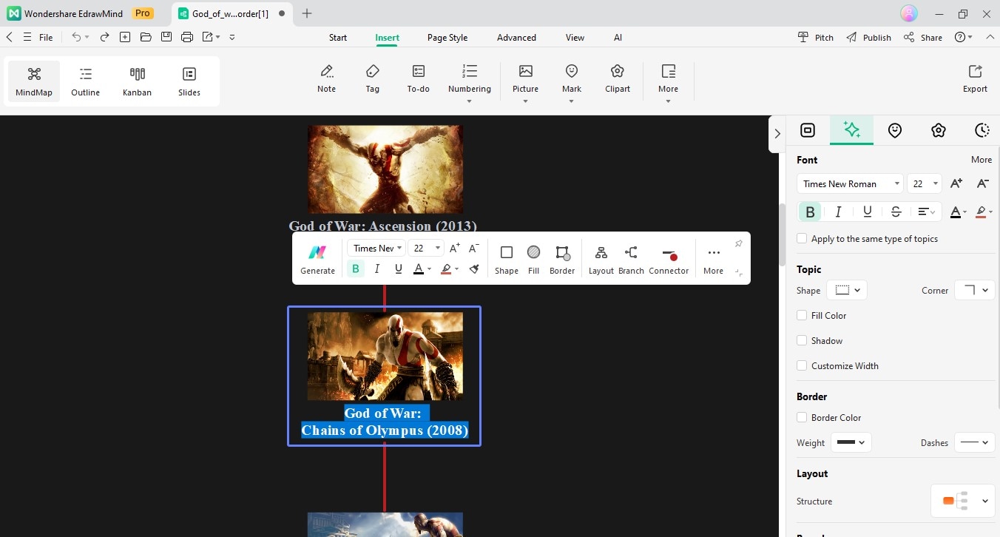Open the Picture insert tool
The width and height of the screenshot is (1000, 537).
pos(525,81)
